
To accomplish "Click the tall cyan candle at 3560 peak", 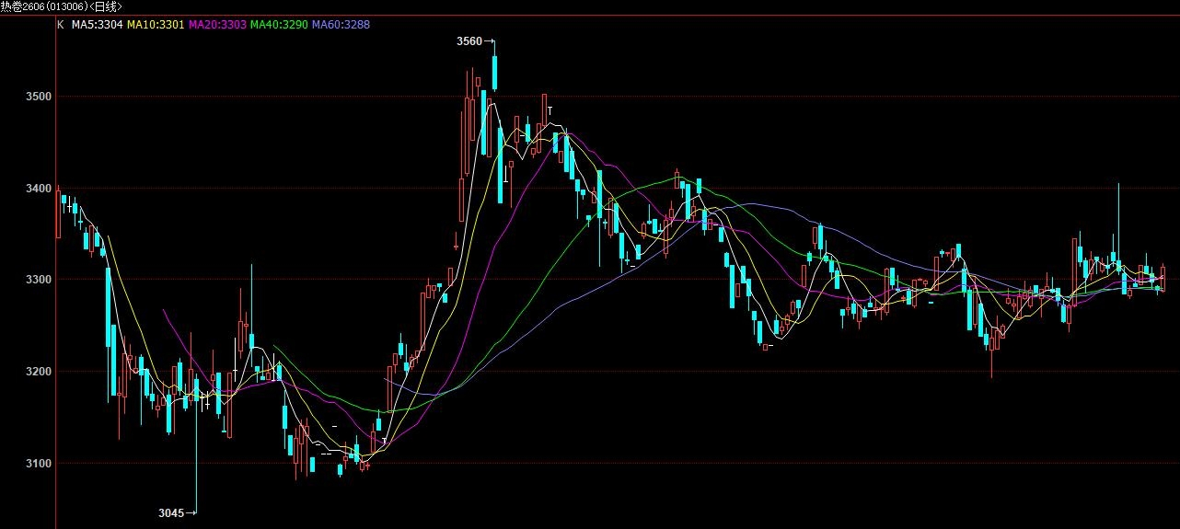I will [x=495, y=73].
